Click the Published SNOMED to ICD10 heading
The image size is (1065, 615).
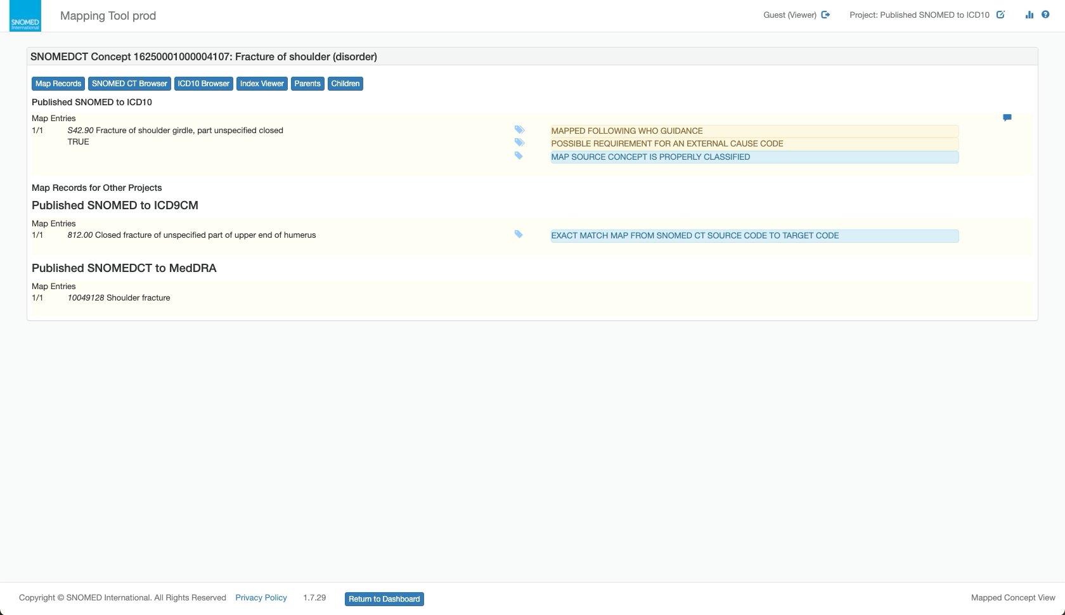pos(92,102)
